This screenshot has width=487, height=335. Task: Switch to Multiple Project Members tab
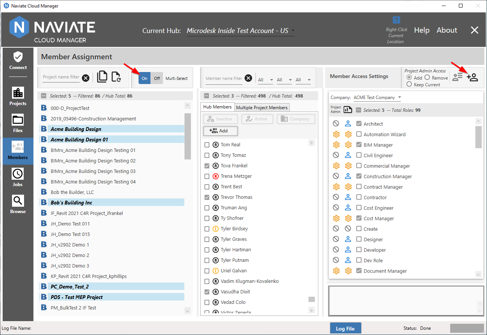[262, 108]
